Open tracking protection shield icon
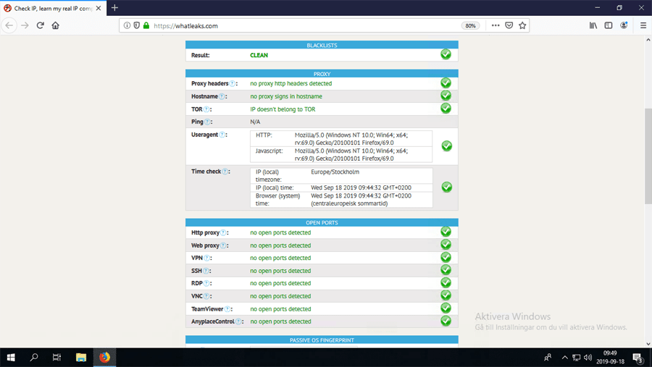652x367 pixels. point(136,25)
